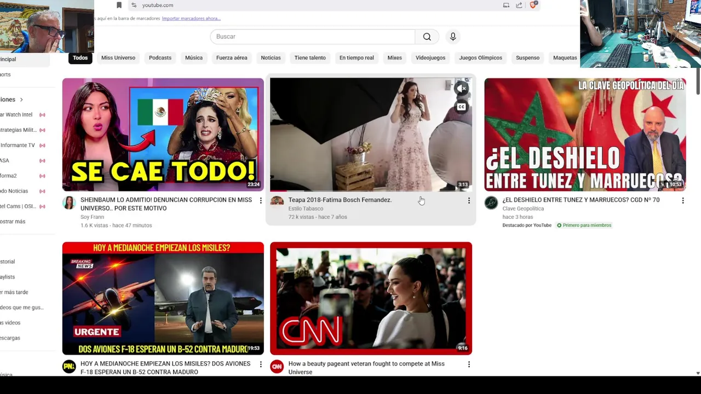Open options menu for El Deshielo Tunez video
This screenshot has height=394, width=701.
(683, 201)
